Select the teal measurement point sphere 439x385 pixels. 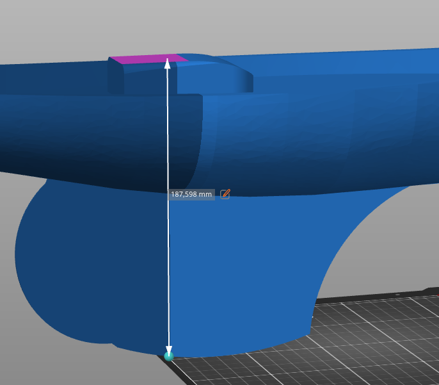169,356
